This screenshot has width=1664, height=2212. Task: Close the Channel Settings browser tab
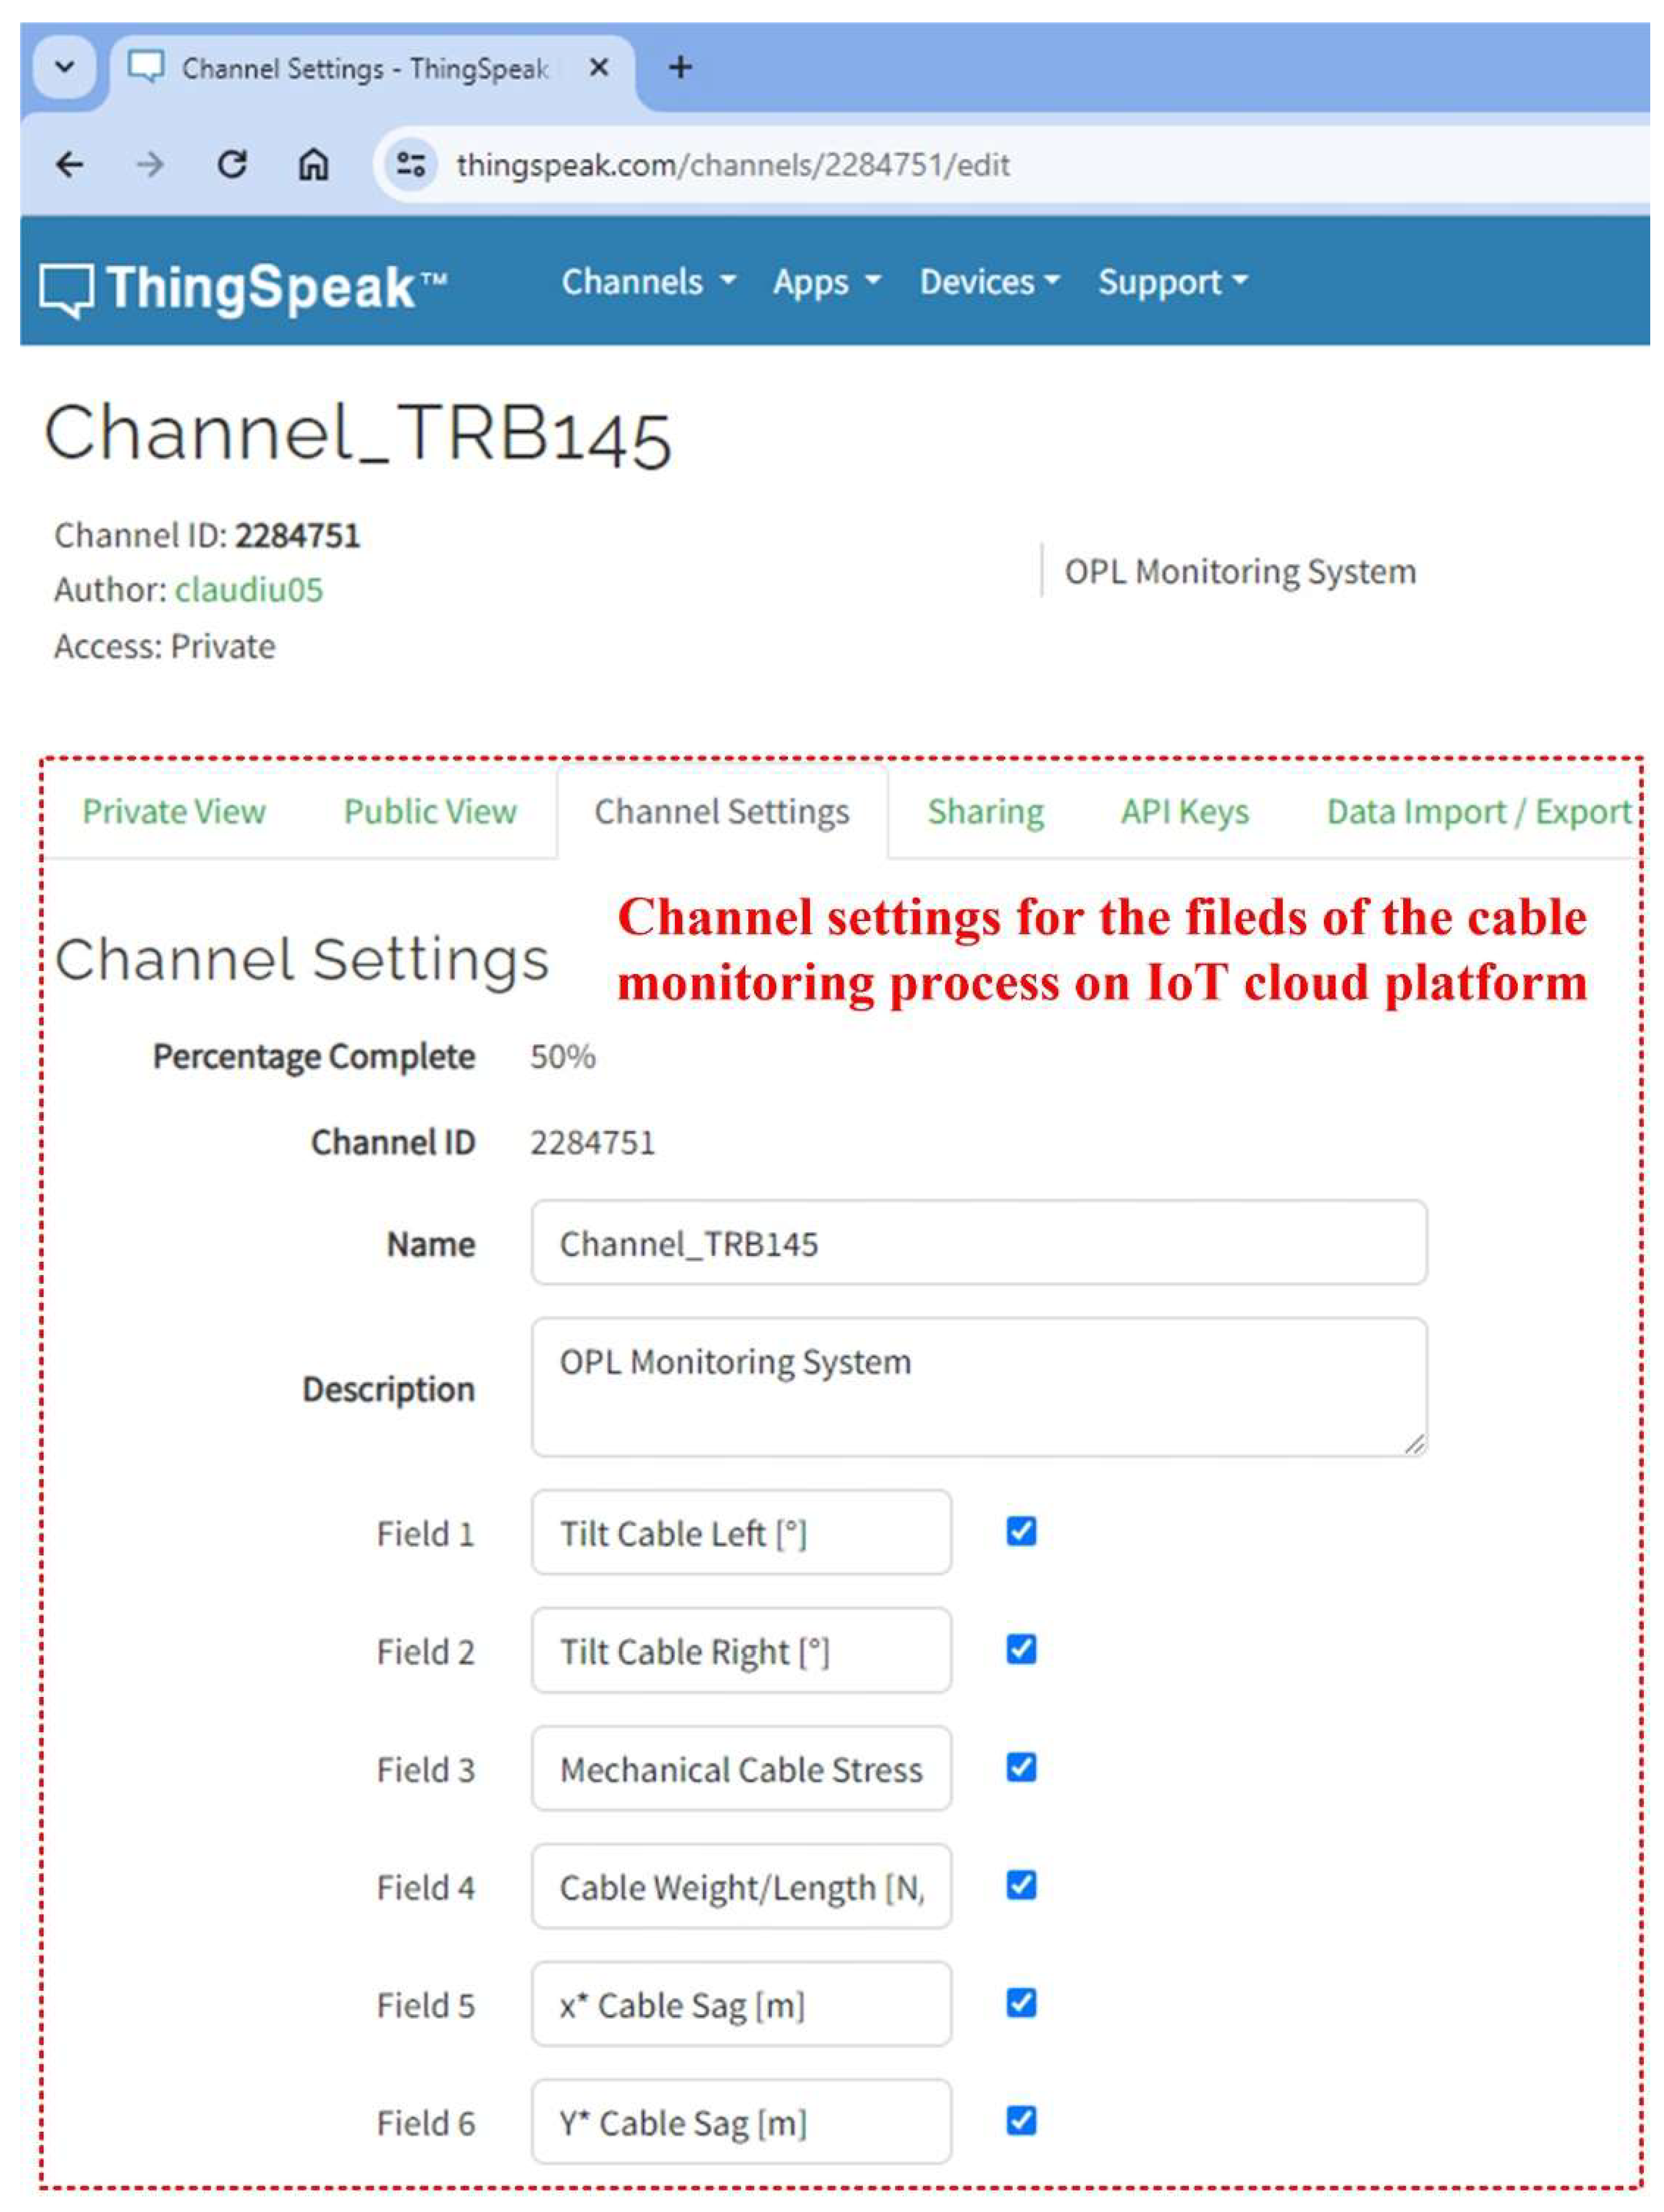pyautogui.click(x=598, y=68)
